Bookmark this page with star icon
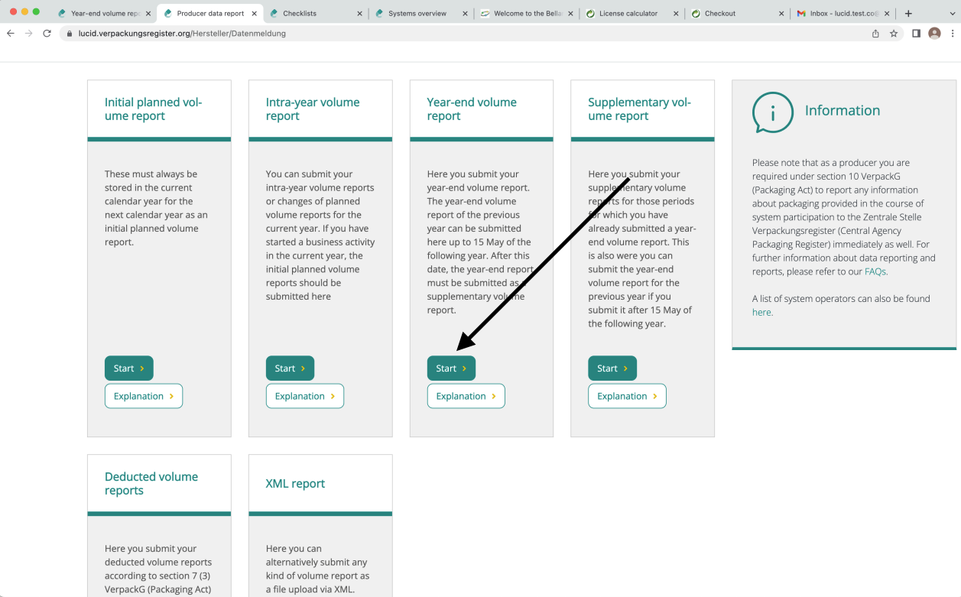Screen dimensions: 961x597 pos(894,34)
